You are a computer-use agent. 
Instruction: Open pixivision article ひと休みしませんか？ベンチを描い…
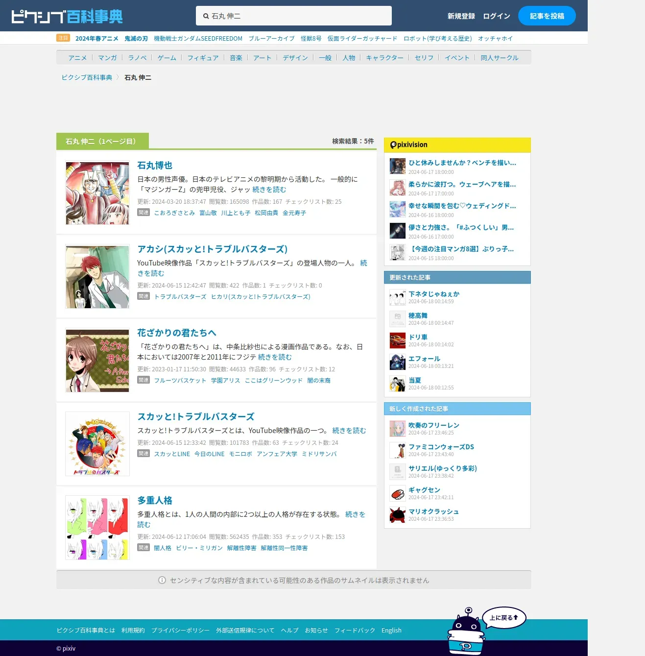(x=462, y=163)
